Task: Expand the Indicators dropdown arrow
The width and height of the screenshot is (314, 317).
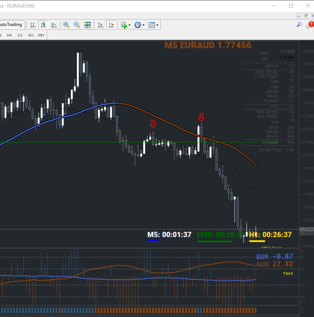Action: (x=130, y=25)
